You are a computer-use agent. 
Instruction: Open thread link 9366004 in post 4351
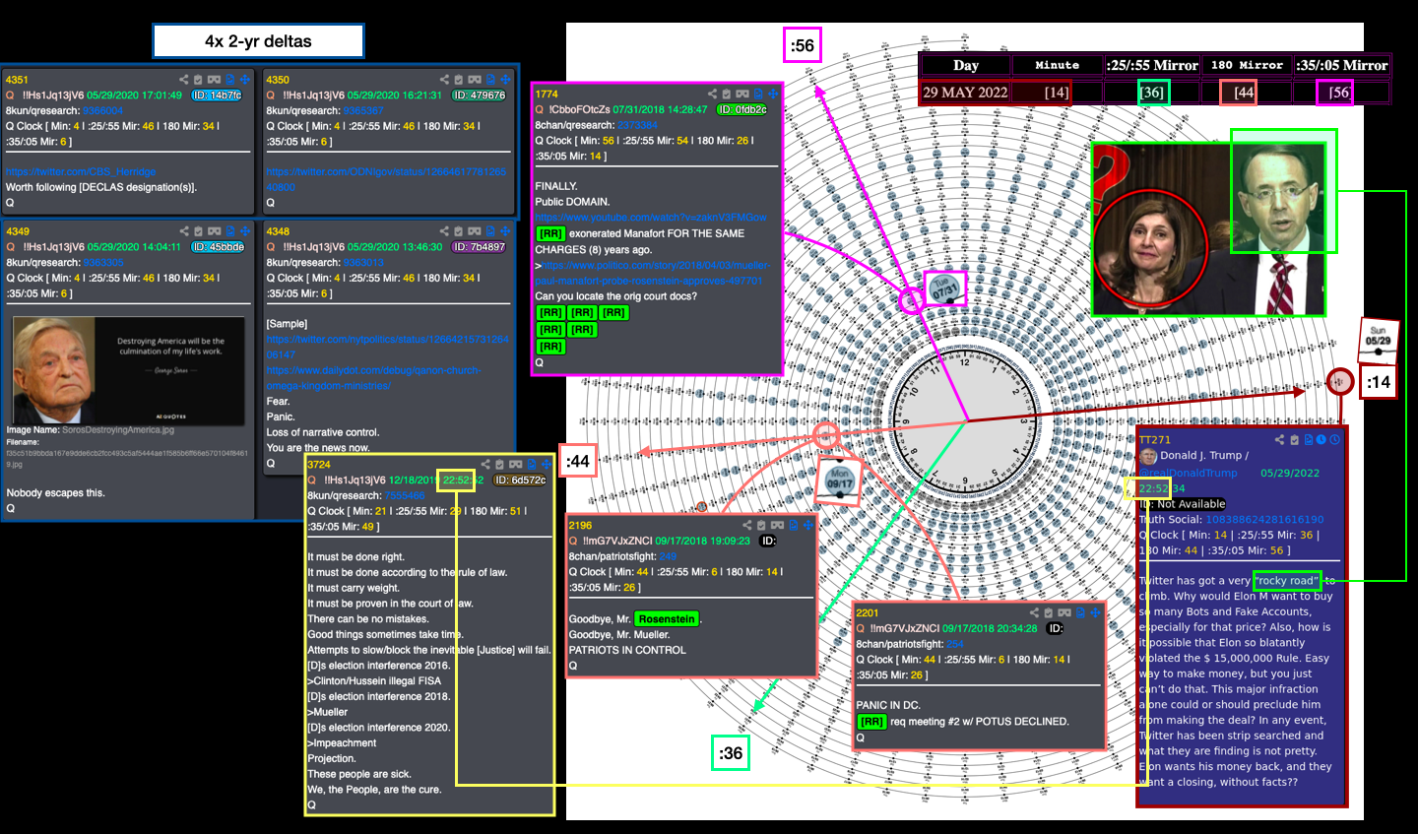pos(102,110)
